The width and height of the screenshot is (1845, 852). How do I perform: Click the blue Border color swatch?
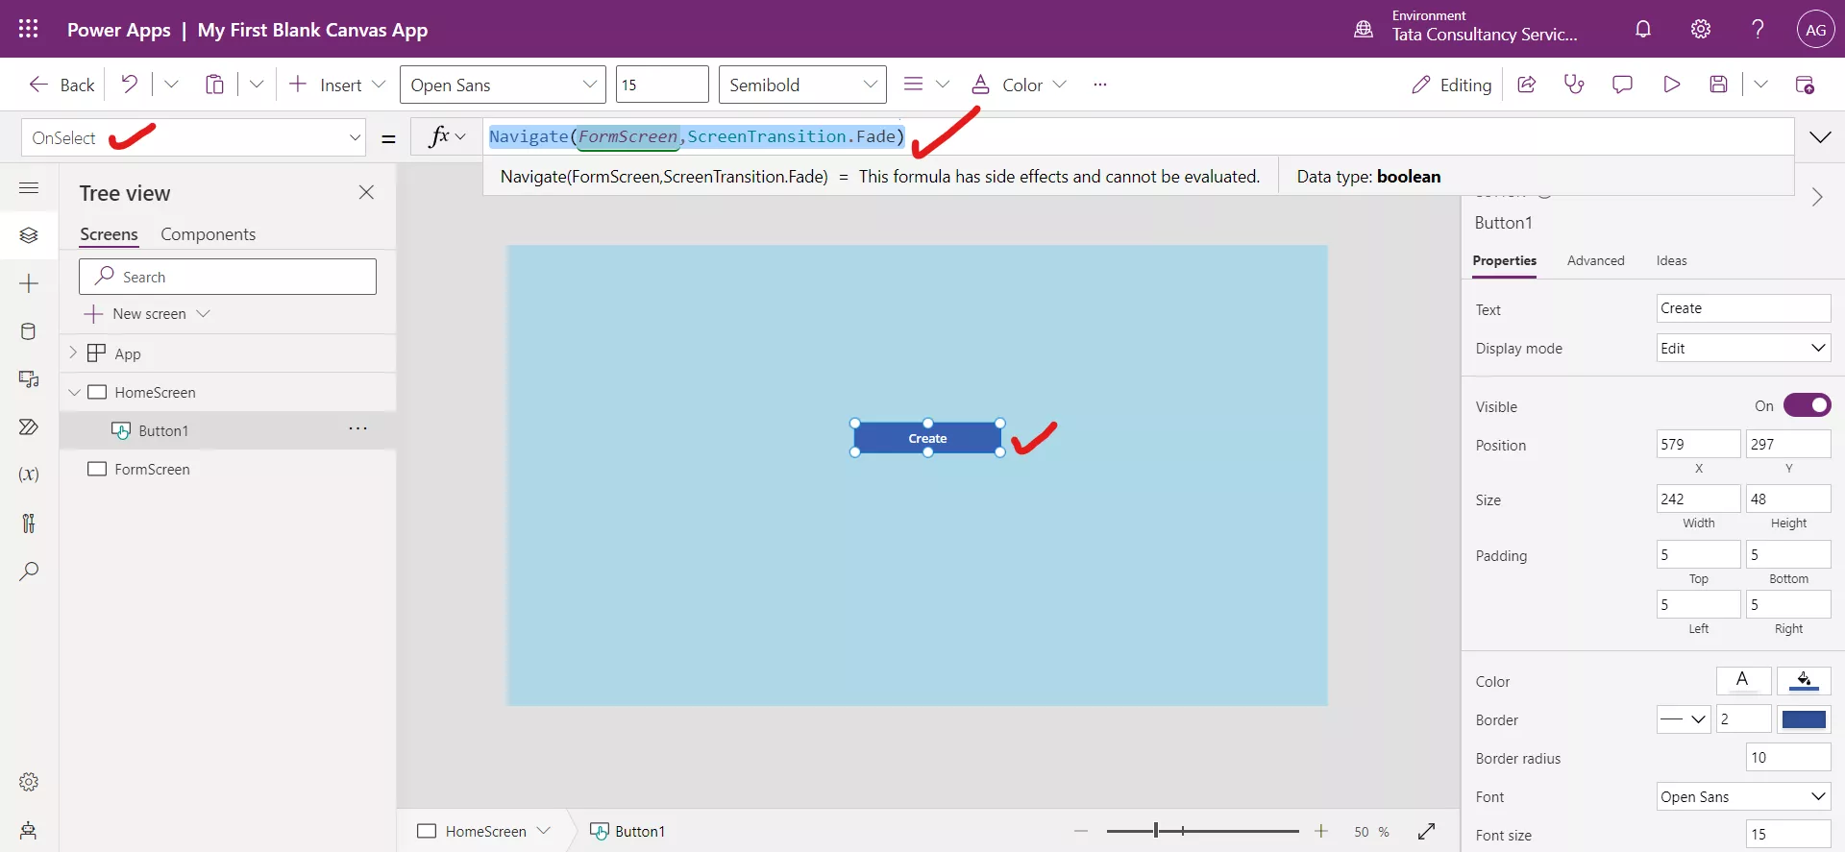coord(1804,719)
